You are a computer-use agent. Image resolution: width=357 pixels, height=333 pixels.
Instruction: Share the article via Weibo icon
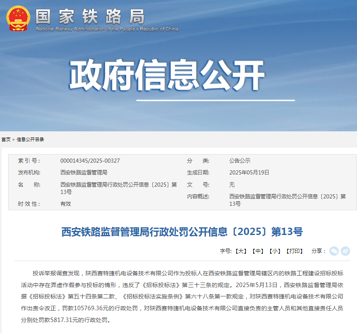point(345,251)
